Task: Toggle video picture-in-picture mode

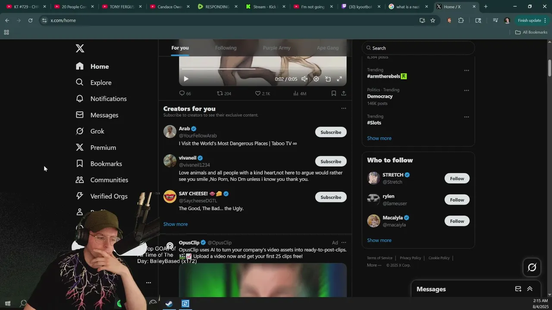Action: (328, 79)
